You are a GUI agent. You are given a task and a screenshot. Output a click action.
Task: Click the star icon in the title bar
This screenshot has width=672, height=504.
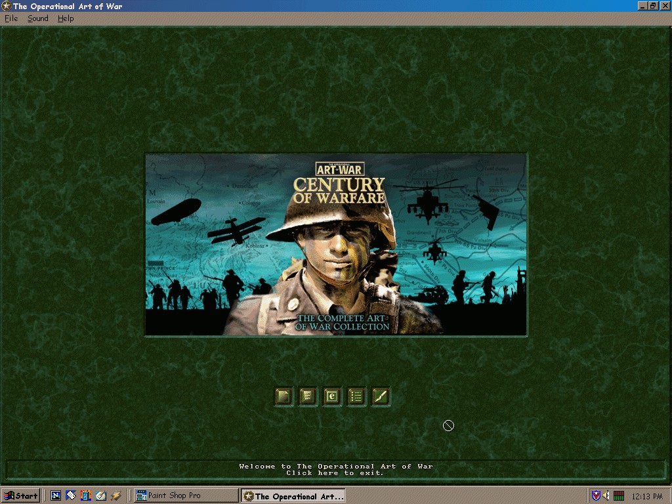[x=6, y=6]
